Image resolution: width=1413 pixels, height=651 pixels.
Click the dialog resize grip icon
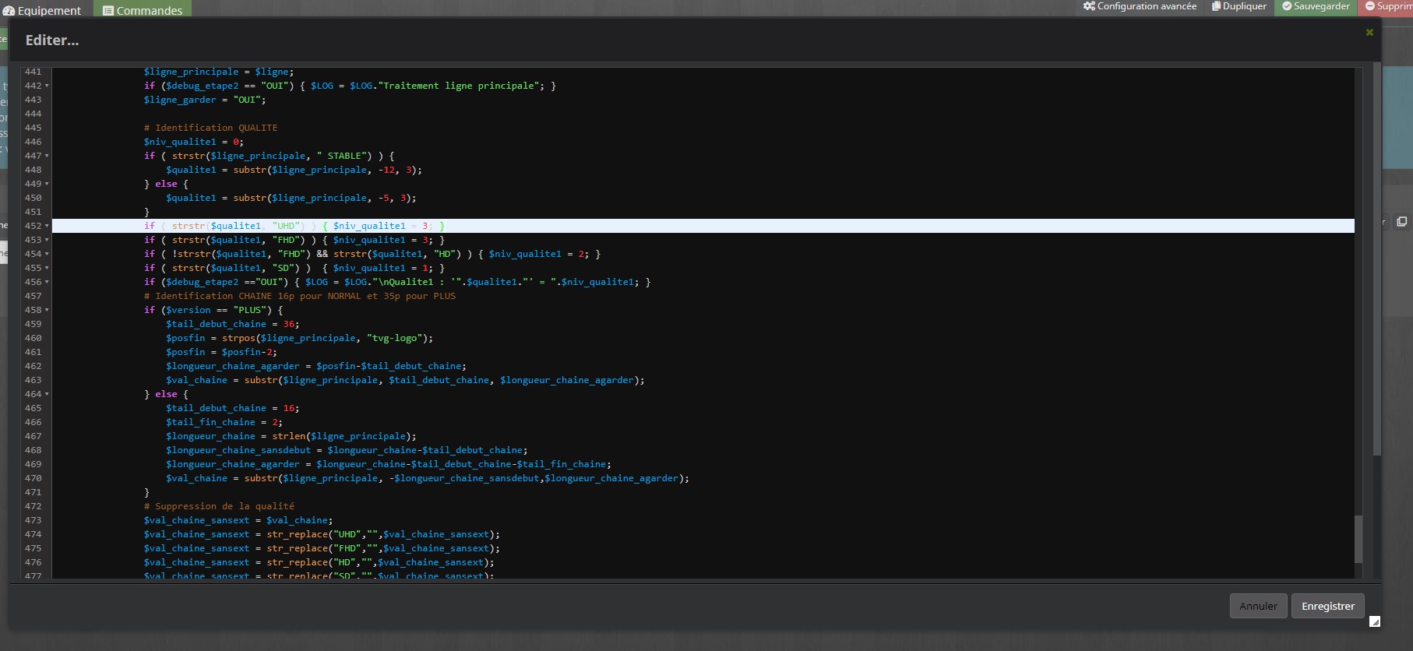1375,621
